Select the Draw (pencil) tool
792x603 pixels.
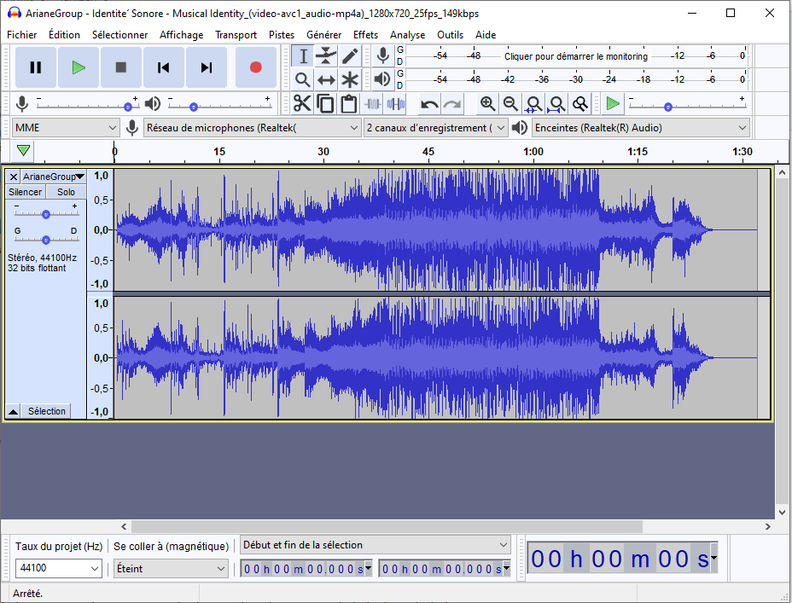[350, 56]
